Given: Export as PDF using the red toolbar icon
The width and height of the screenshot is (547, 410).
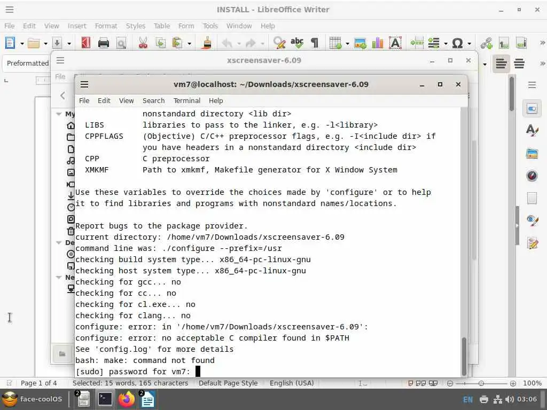Looking at the screenshot, I should pyautogui.click(x=86, y=43).
